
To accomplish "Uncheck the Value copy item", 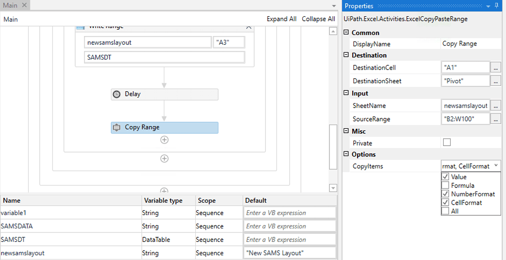I will pyautogui.click(x=445, y=177).
